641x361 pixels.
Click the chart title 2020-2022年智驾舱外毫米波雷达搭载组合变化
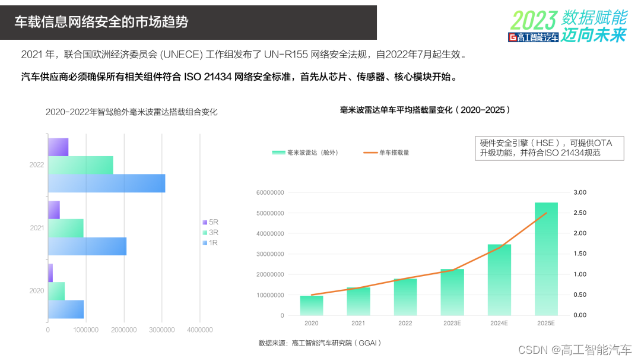click(131, 112)
